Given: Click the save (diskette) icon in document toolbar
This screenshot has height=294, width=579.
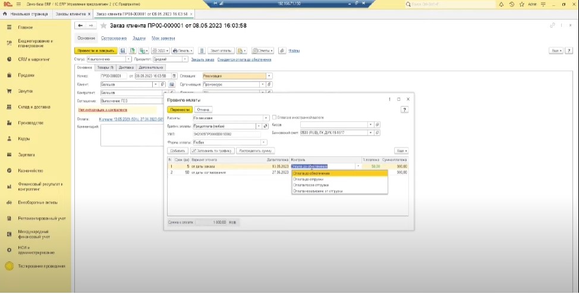Looking at the screenshot, I should [123, 51].
